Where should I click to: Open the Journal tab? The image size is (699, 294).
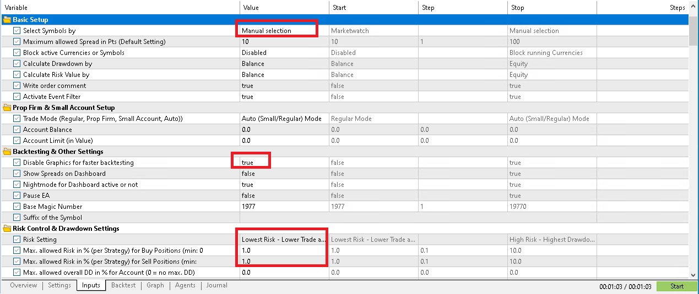click(x=216, y=285)
